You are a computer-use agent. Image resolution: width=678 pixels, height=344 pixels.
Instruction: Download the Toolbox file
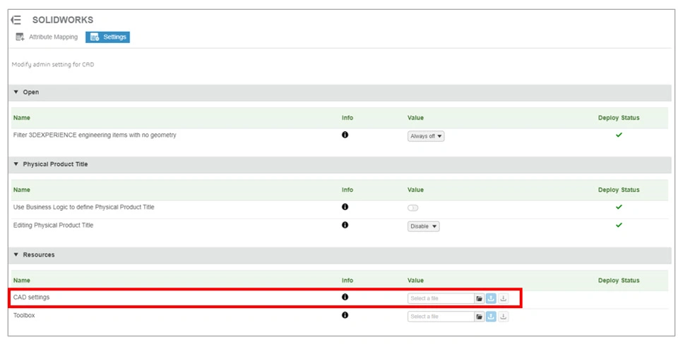point(503,317)
